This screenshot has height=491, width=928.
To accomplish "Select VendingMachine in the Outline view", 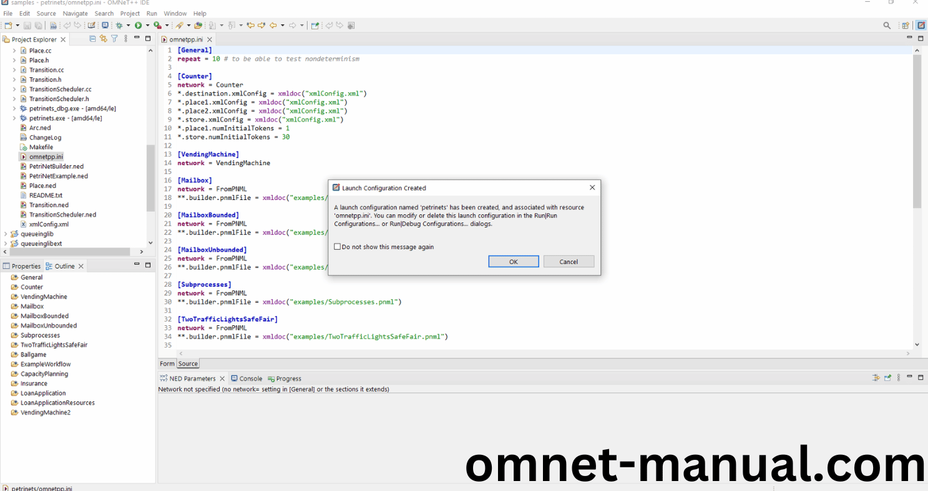I will pyautogui.click(x=44, y=297).
